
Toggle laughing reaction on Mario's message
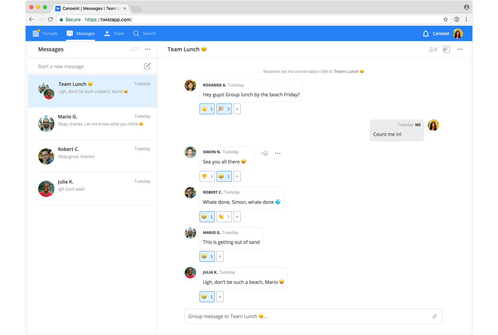(207, 256)
